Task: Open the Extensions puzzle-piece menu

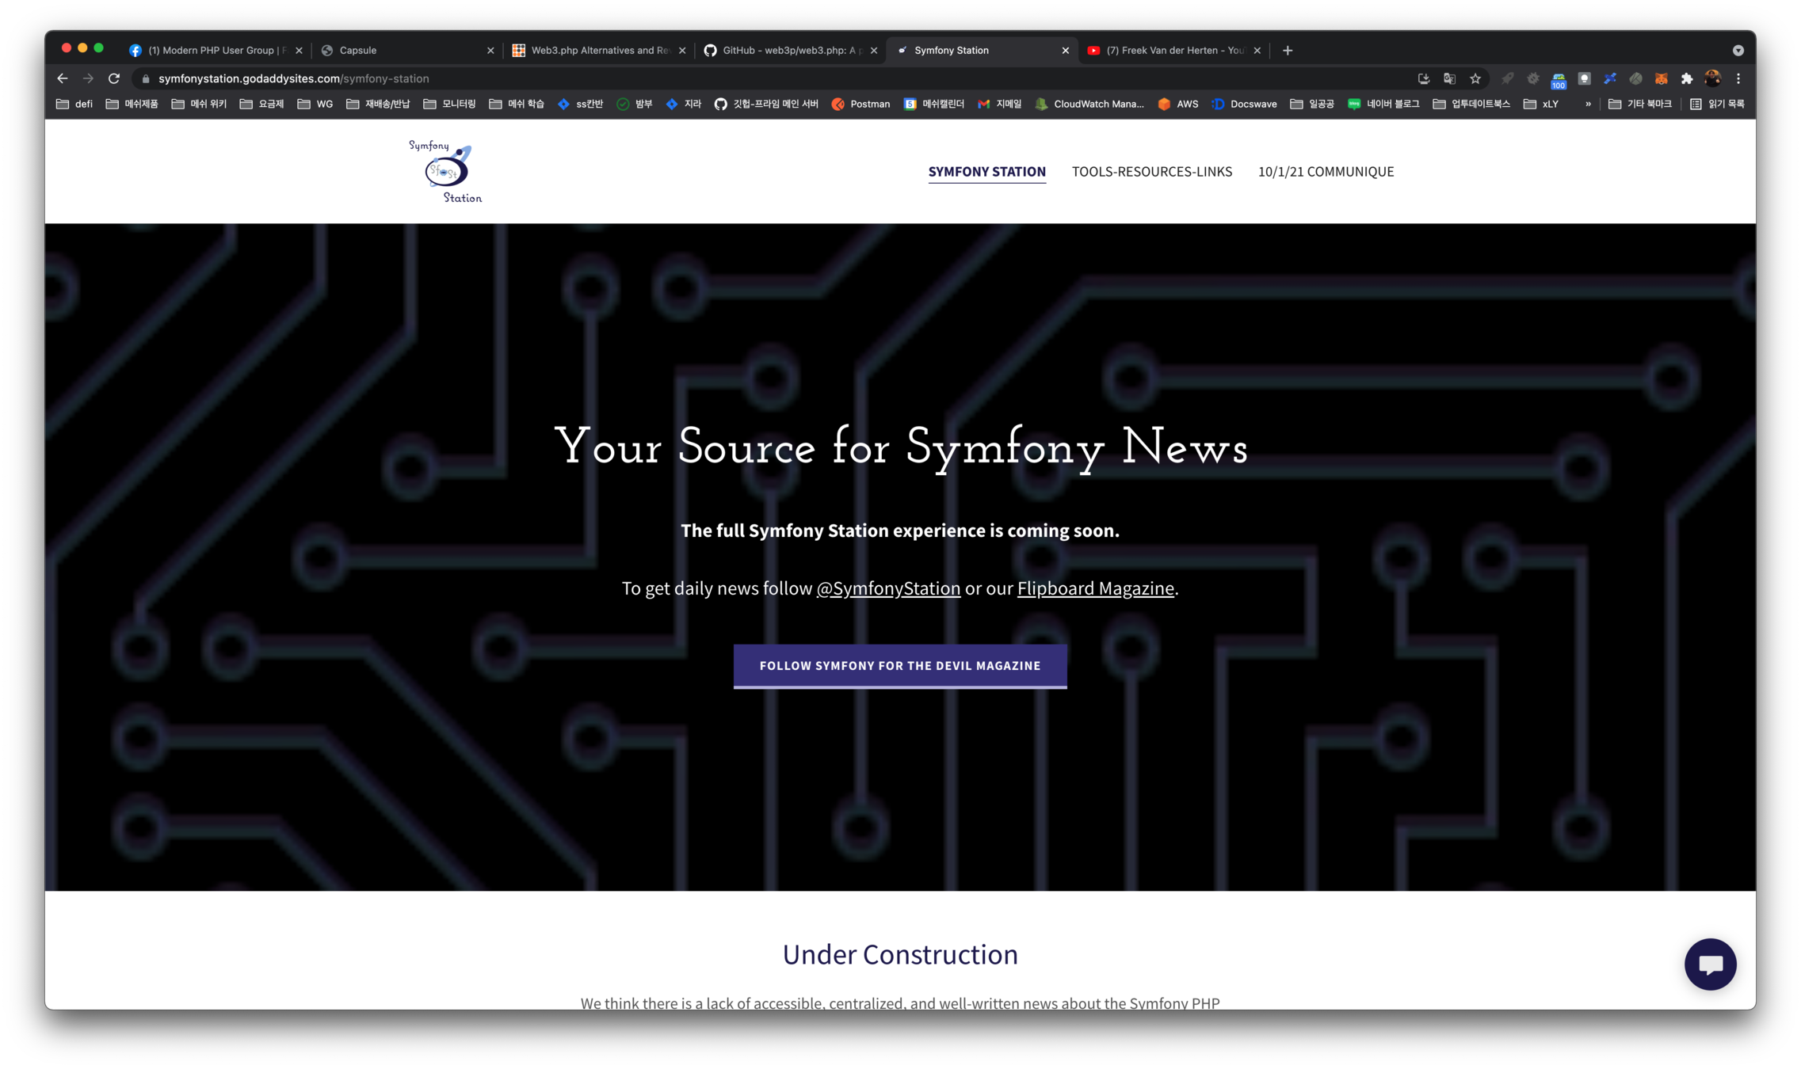Action: click(1687, 78)
